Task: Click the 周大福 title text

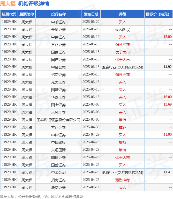Action: 8,4
